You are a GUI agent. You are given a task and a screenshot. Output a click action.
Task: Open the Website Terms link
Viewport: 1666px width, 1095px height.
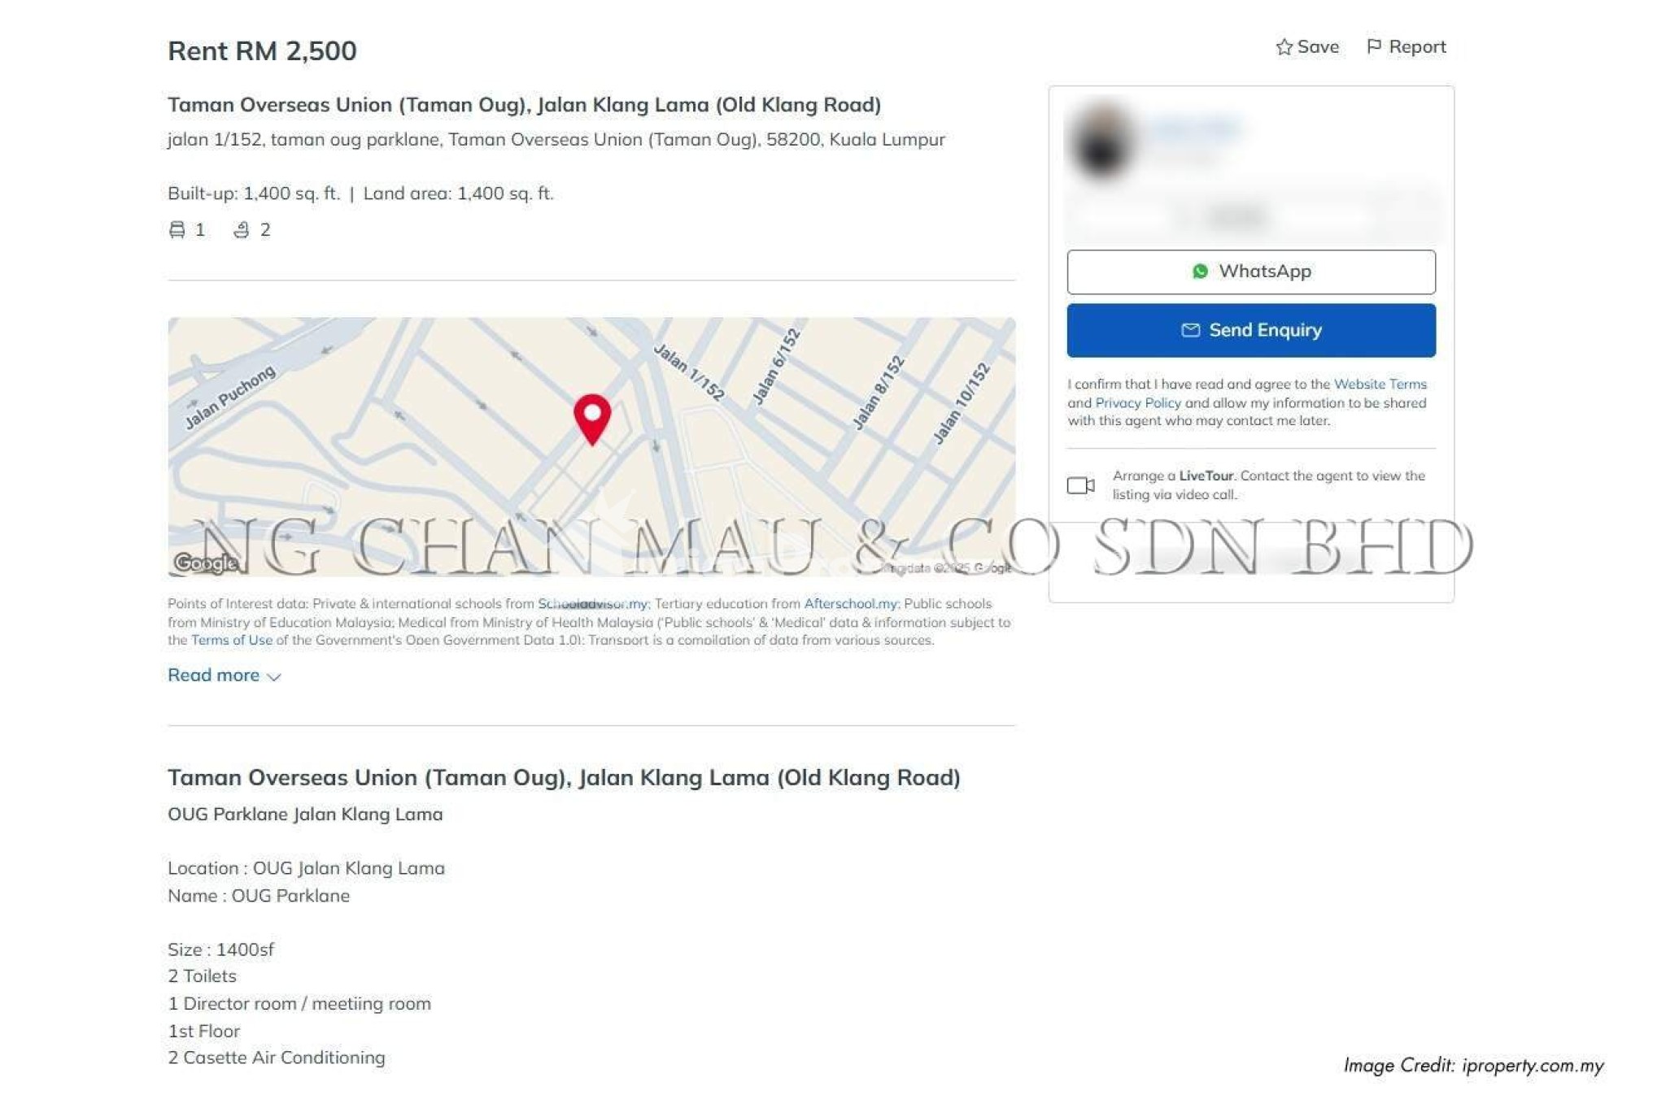(1380, 385)
